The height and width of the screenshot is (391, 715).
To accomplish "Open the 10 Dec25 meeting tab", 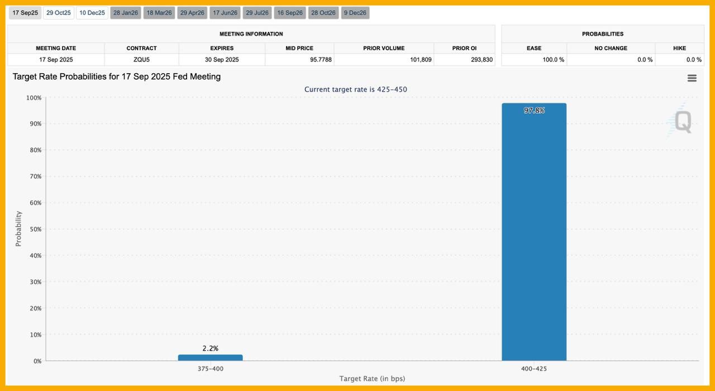I will tap(92, 13).
